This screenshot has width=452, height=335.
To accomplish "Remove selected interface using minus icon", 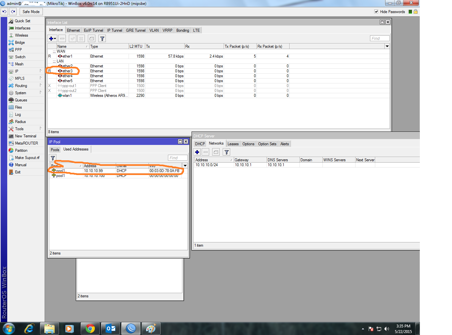I will (x=62, y=38).
